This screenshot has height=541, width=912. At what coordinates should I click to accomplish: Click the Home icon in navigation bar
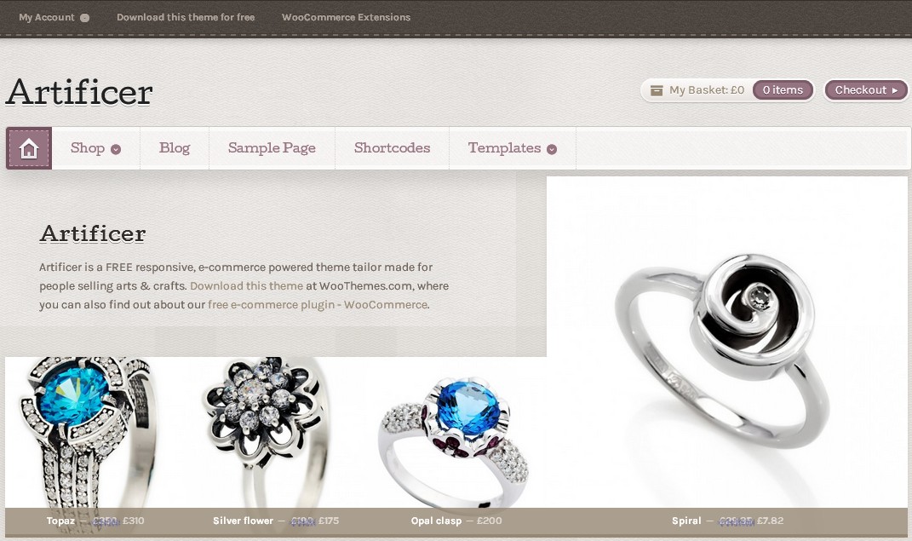[28, 149]
